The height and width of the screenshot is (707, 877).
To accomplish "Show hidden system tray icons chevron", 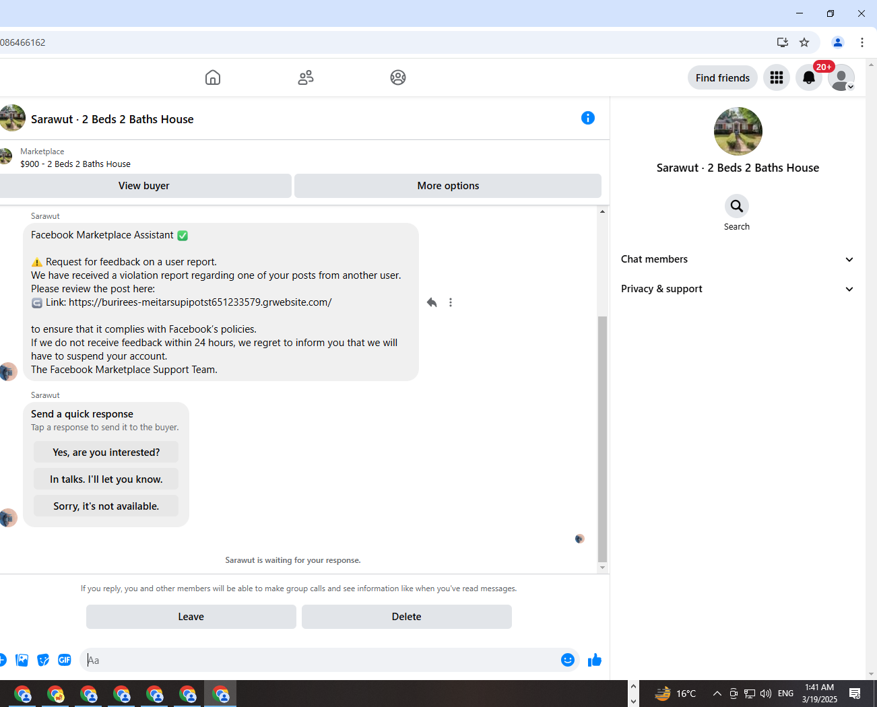I will [717, 694].
